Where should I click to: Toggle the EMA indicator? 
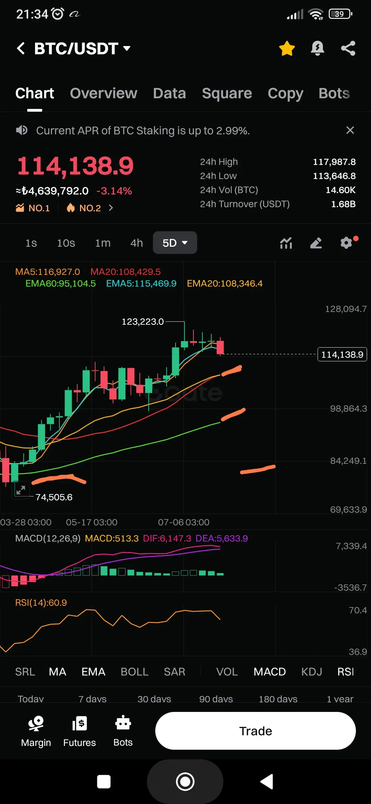click(x=93, y=672)
